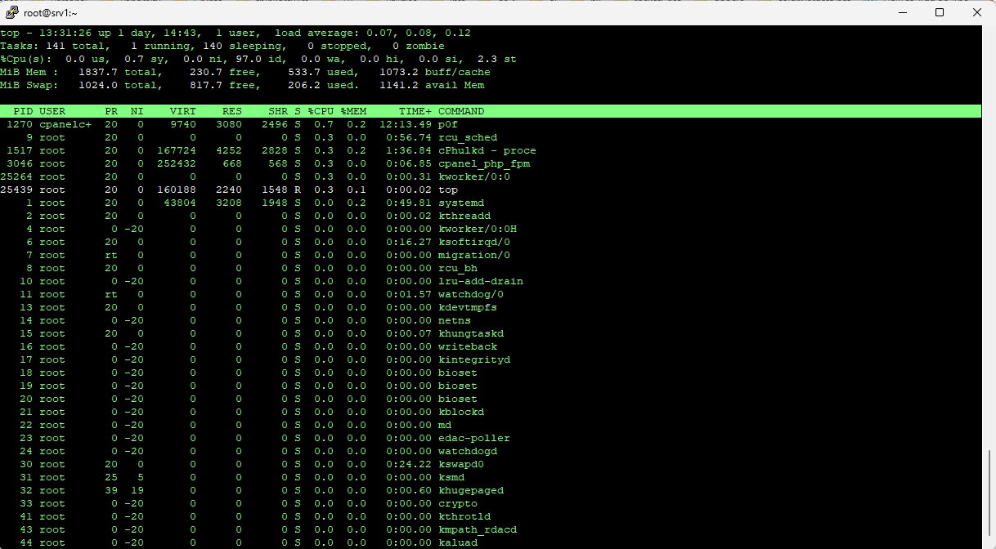This screenshot has width=996, height=549.
Task: Click the SHR column header
Action: point(278,111)
